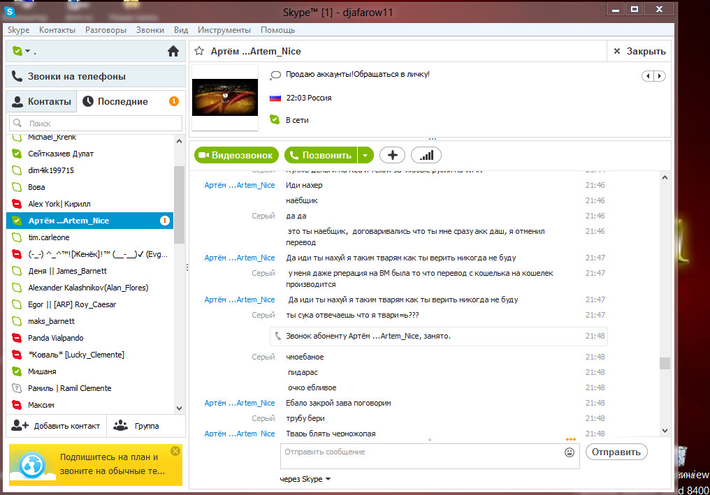Screen dimensions: 710x495
Task: Click the Russian flag icon in the profile
Action: 275,98
